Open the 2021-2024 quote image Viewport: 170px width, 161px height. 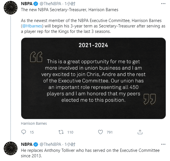(93, 78)
